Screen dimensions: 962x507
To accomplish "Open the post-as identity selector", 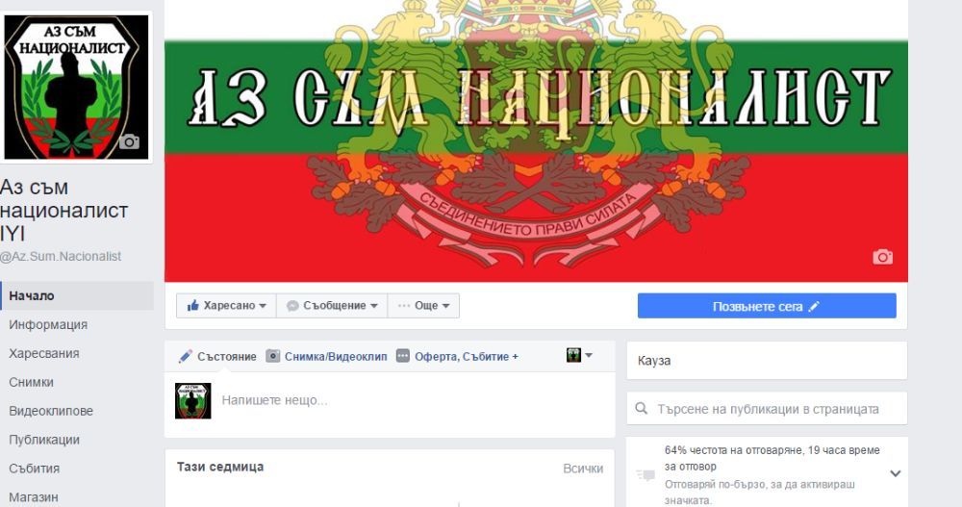I will coord(579,355).
